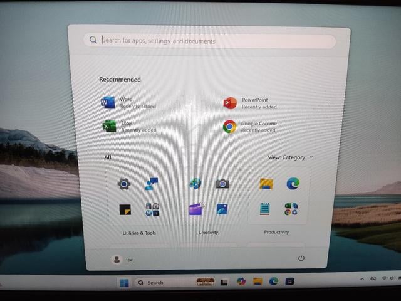Open Microsoft Edge in Productivity group

point(293,184)
